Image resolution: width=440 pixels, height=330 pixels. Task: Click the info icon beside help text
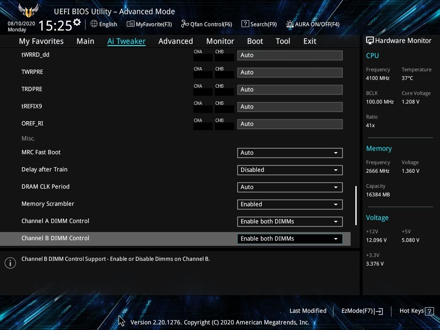tap(10, 263)
